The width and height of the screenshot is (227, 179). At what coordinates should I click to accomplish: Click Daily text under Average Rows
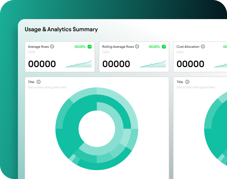pyautogui.click(x=32, y=52)
